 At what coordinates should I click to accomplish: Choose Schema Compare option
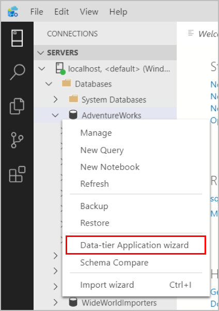click(114, 262)
